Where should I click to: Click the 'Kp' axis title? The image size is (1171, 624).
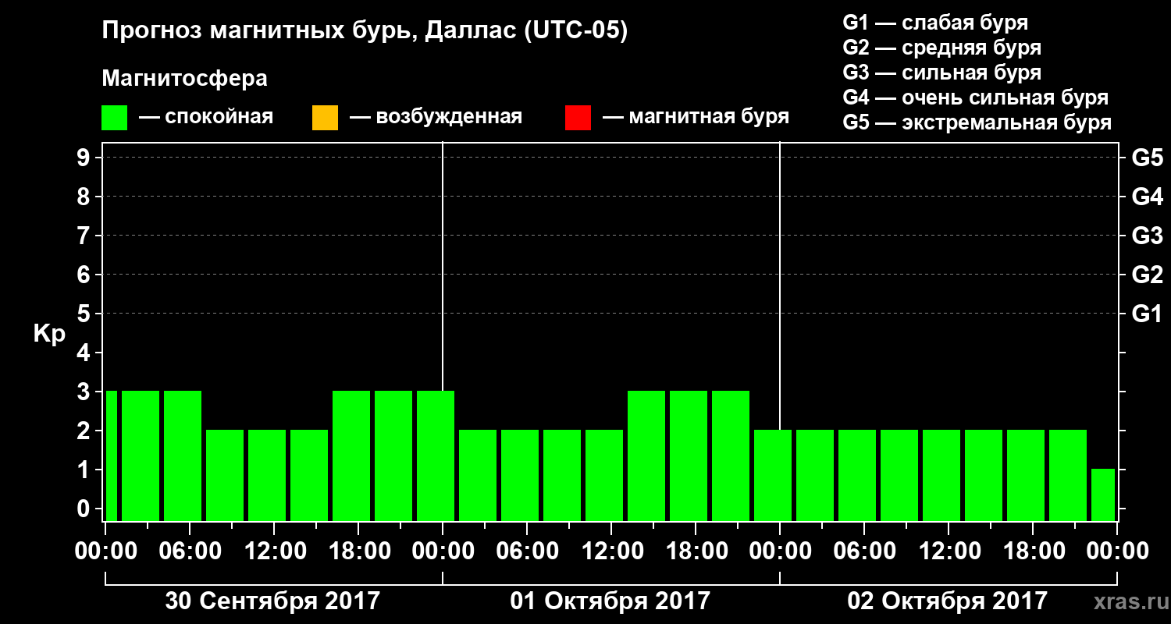coord(49,334)
